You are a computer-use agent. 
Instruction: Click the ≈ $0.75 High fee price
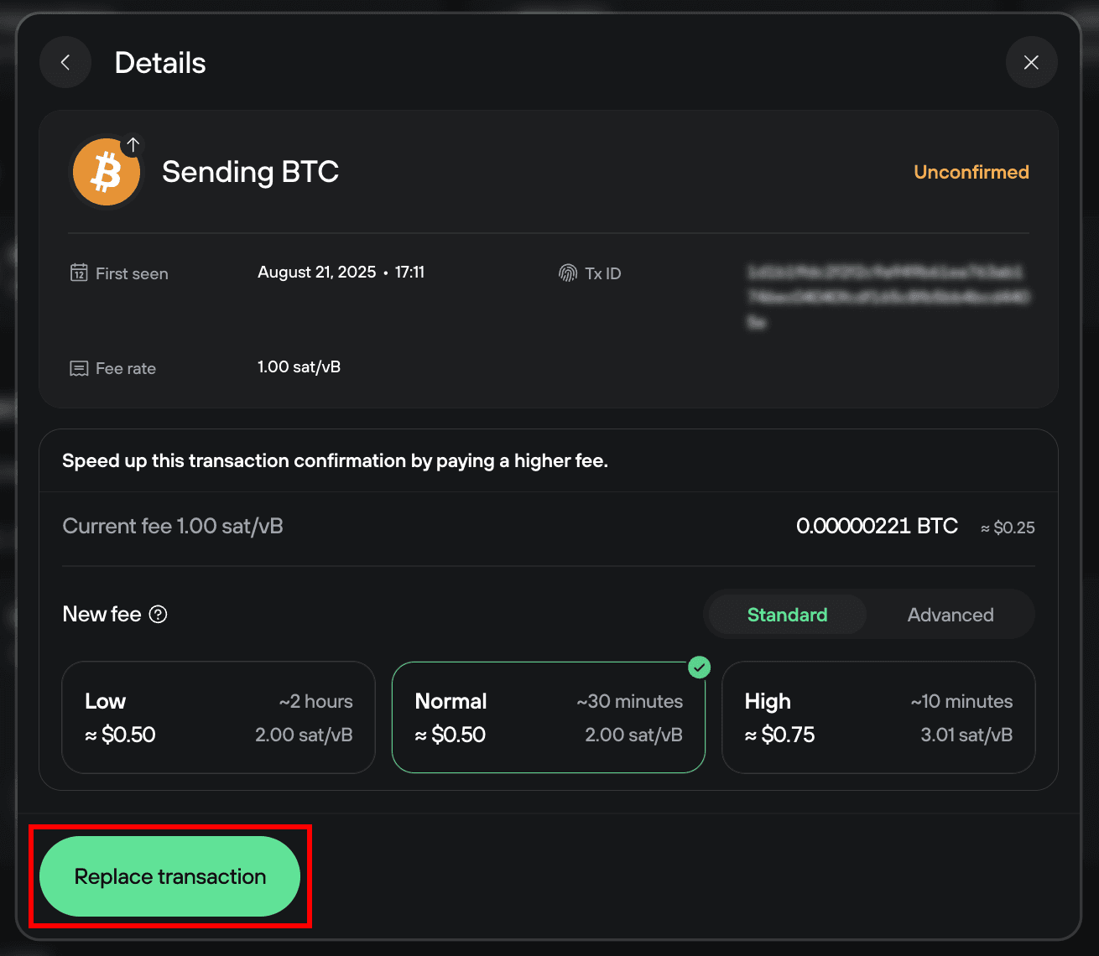779,735
